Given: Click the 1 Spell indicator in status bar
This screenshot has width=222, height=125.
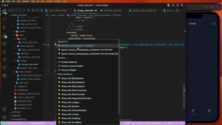Looking at the screenshot, I should 168,123.
